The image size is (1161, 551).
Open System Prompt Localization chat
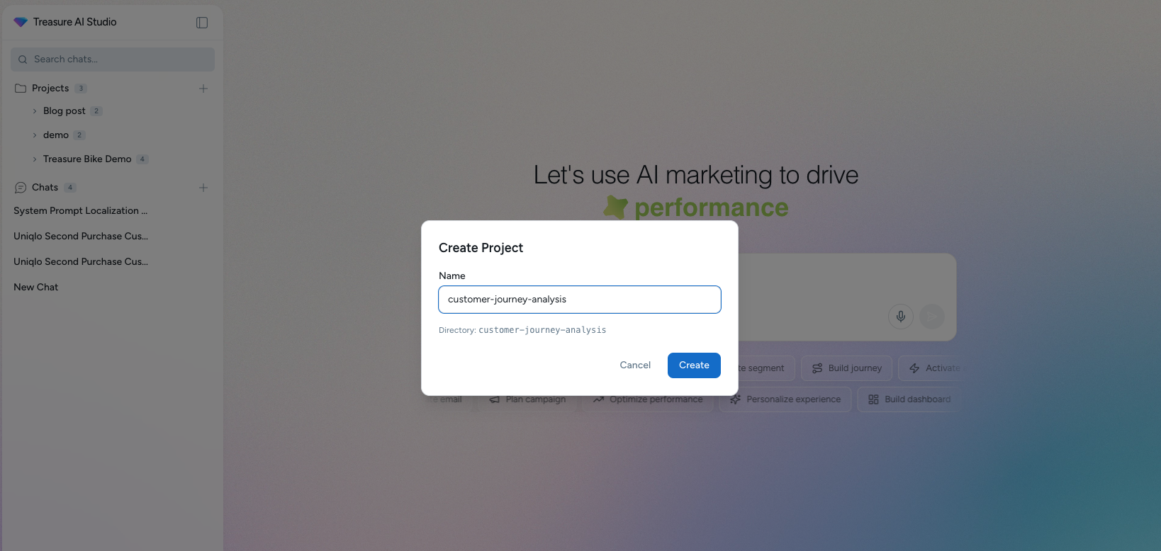point(81,211)
